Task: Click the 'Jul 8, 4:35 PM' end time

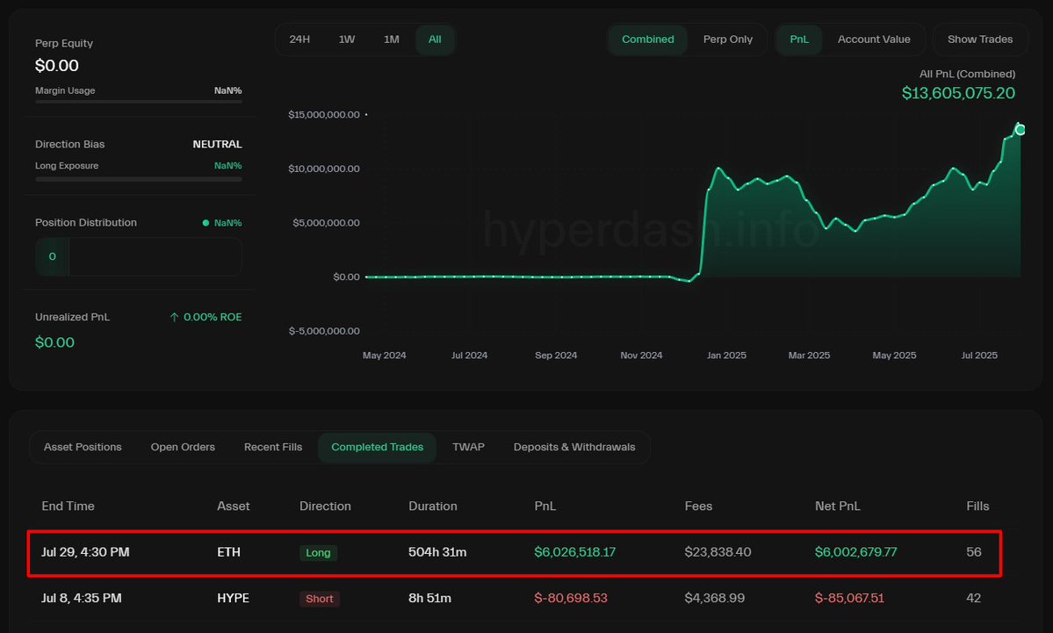Action: (82, 598)
